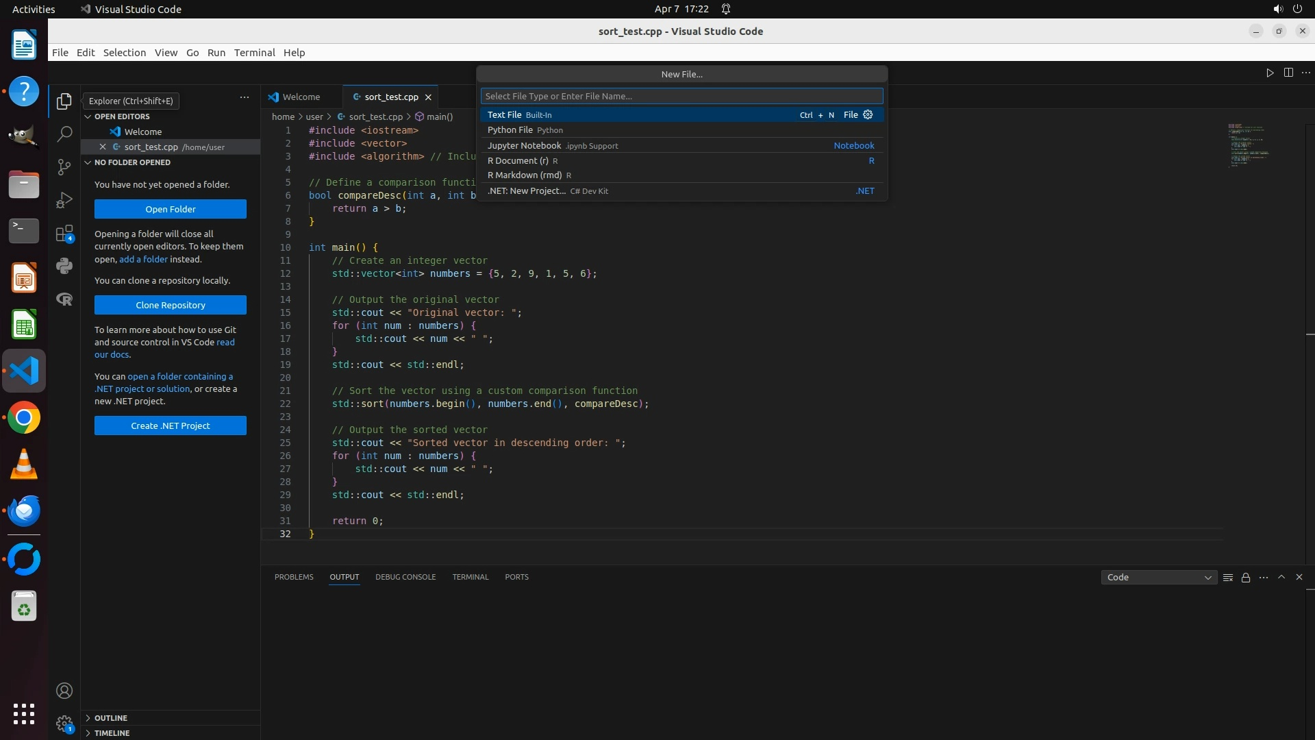Open the Terminal menu
Screen dimensions: 1315x740
254,53
